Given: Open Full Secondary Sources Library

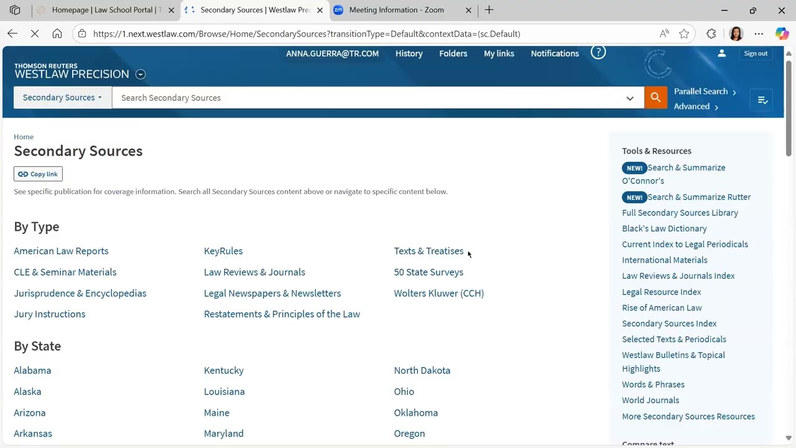Looking at the screenshot, I should pyautogui.click(x=680, y=213).
